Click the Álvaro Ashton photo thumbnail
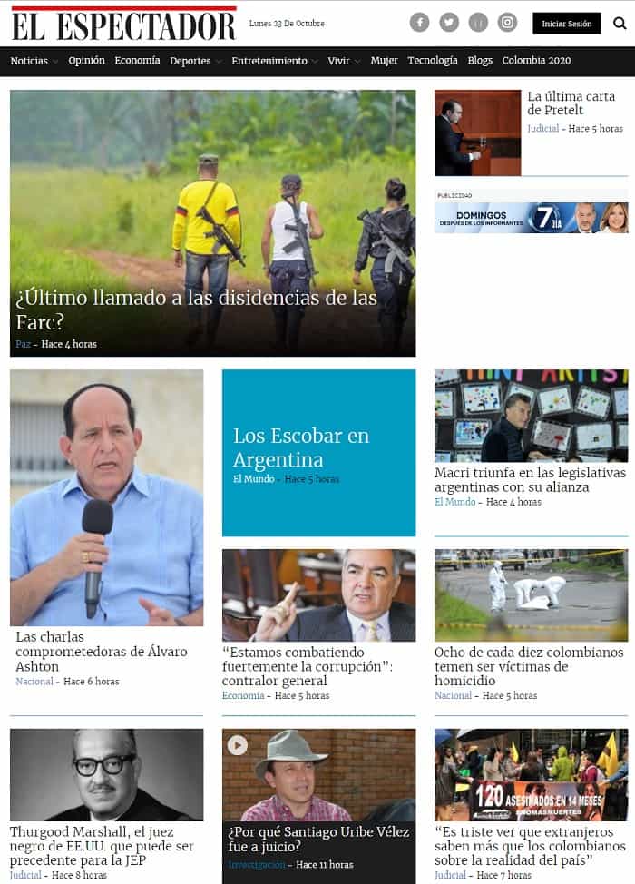635x884 pixels. pos(106,497)
